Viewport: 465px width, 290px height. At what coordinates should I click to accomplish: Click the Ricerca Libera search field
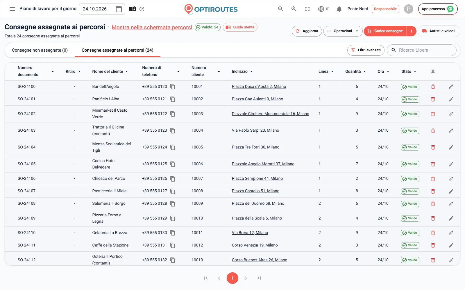click(422, 50)
